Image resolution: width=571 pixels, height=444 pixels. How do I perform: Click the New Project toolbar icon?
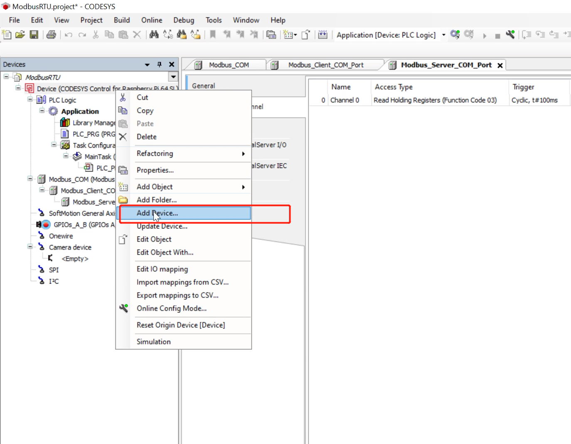[7, 35]
